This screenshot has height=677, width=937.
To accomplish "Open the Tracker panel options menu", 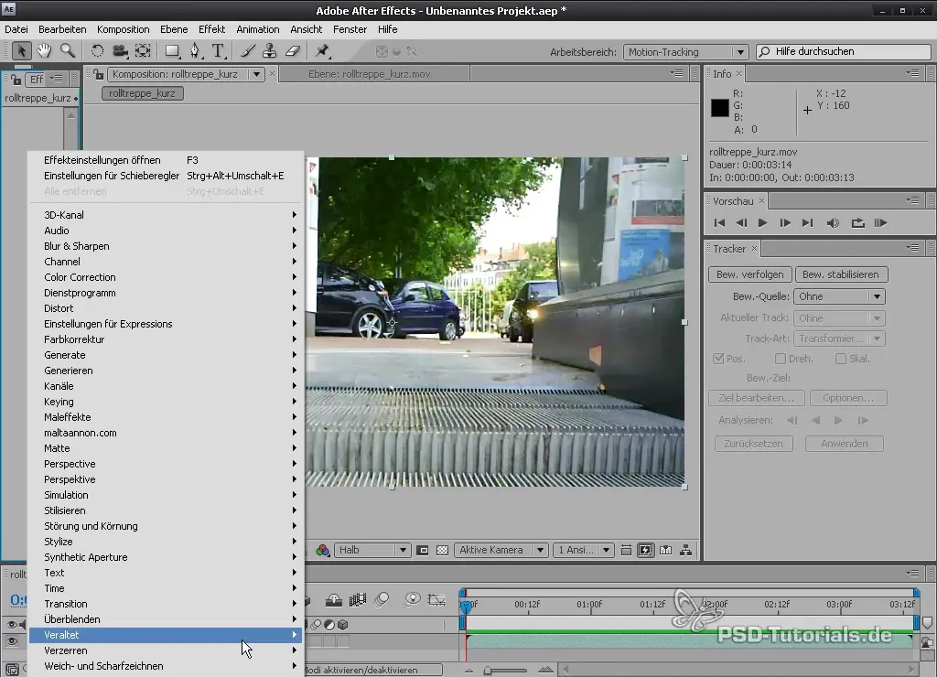I will point(912,248).
